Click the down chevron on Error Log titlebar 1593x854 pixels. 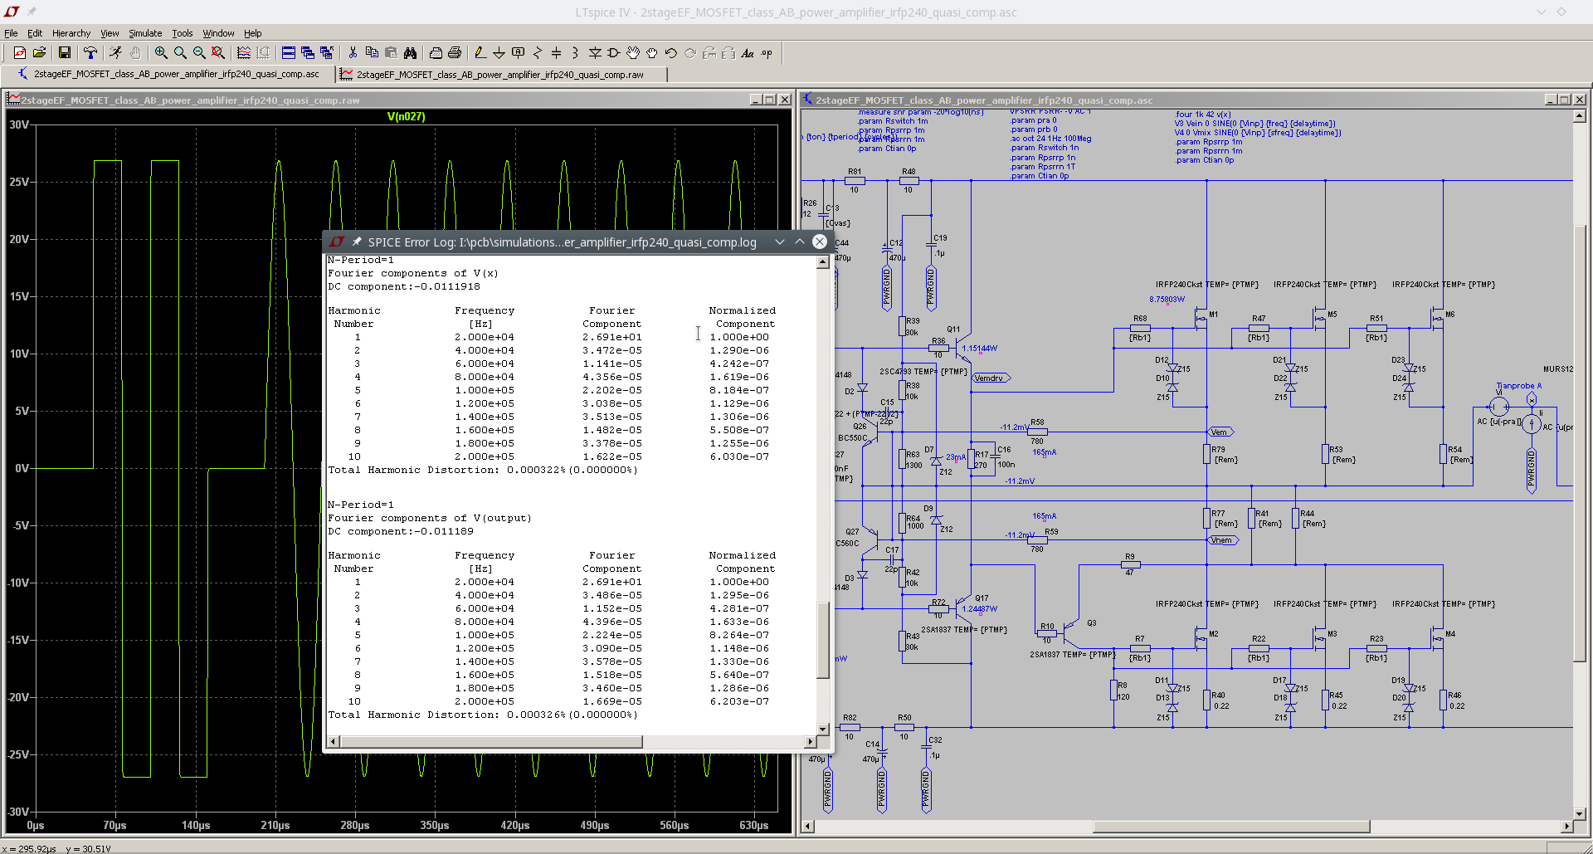(780, 242)
